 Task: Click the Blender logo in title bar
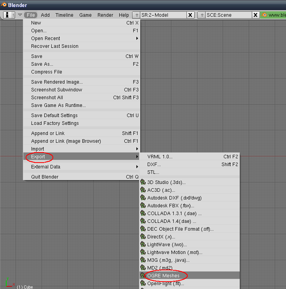(x=3, y=5)
